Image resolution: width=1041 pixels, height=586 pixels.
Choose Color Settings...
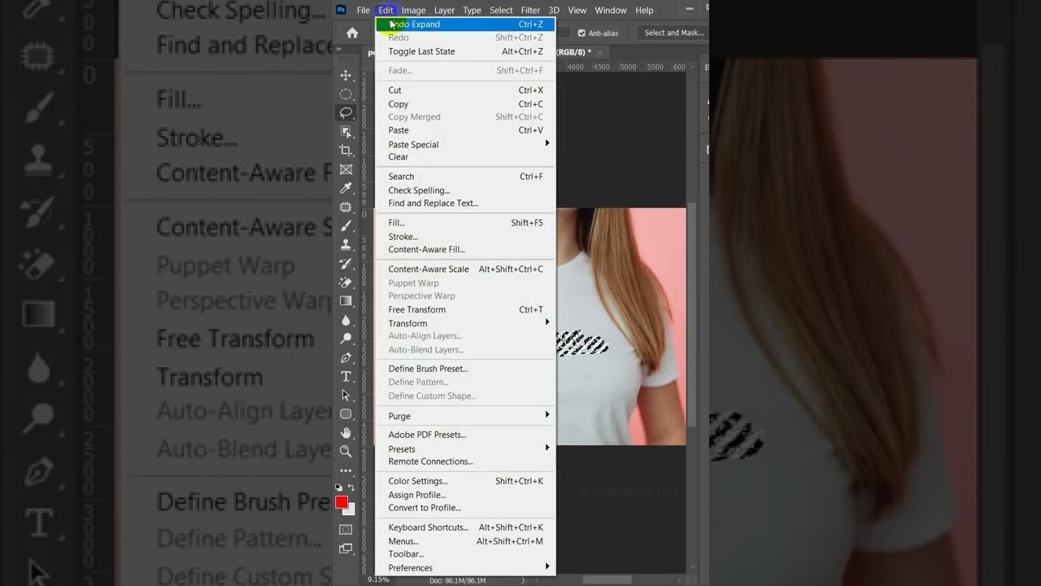coord(465,481)
